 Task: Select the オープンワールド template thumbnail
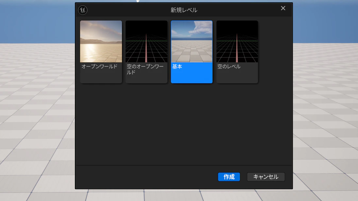click(101, 41)
